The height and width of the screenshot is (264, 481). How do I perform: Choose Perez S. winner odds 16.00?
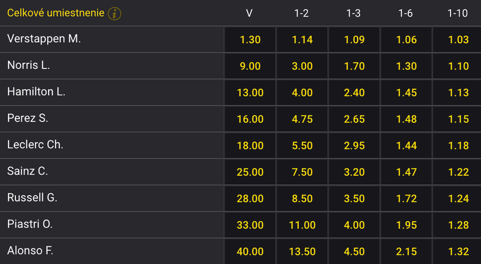(250, 119)
